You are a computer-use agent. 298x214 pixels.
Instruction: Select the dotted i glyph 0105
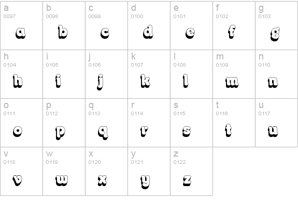(x=58, y=81)
